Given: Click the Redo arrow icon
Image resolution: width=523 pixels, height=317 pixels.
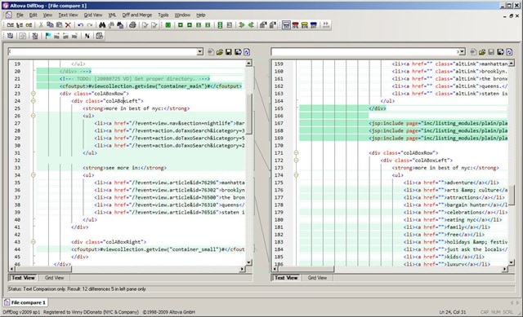Looking at the screenshot, I should (x=90, y=25).
